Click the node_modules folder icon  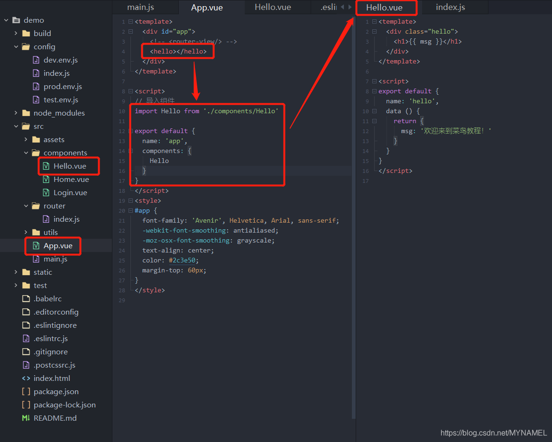26,113
